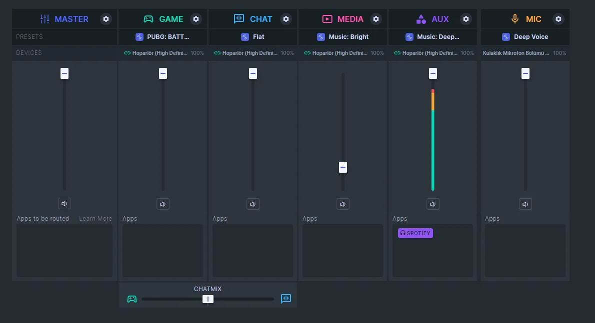Click the AUX volume slider handle
The image size is (595, 323).
[x=433, y=73]
